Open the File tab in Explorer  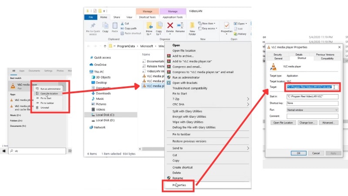point(91,17)
